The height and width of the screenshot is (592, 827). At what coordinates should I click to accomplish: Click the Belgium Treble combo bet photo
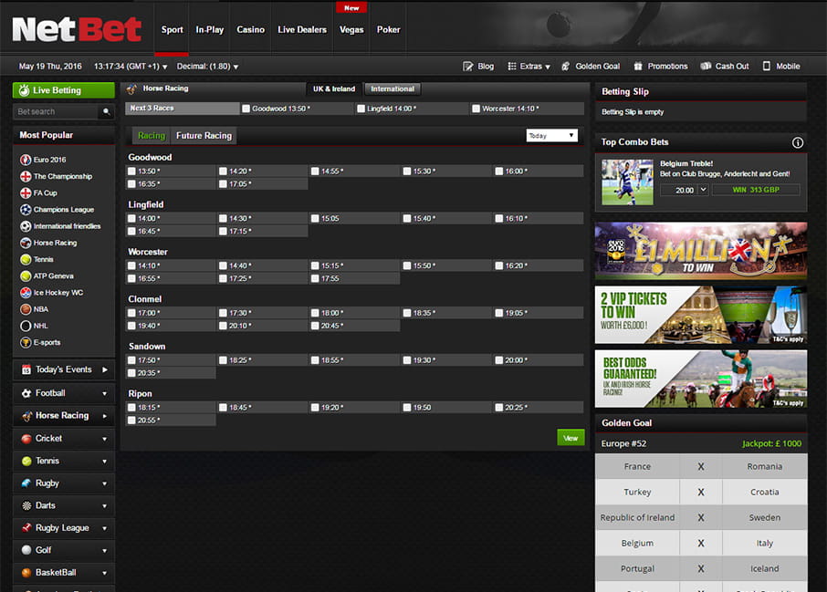[627, 182]
